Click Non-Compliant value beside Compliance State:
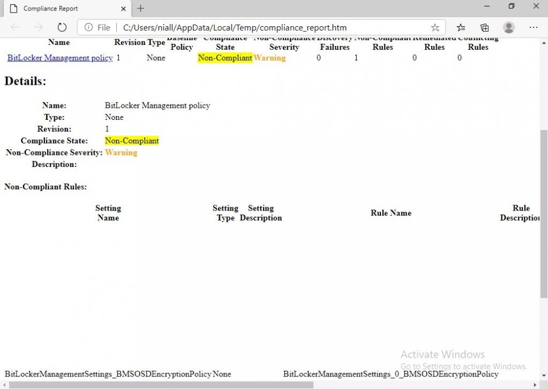This screenshot has height=389, width=548. pyautogui.click(x=132, y=141)
